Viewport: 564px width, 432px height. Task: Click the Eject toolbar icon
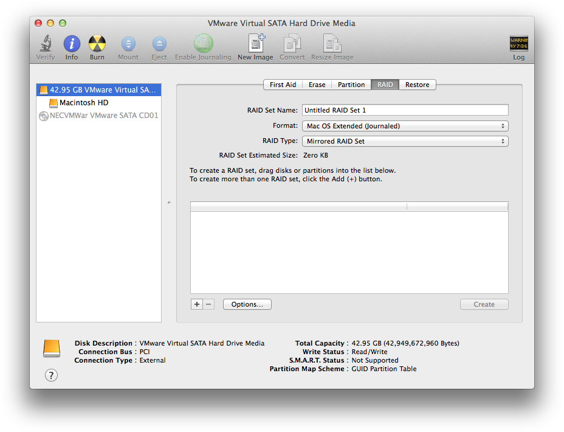click(x=159, y=44)
